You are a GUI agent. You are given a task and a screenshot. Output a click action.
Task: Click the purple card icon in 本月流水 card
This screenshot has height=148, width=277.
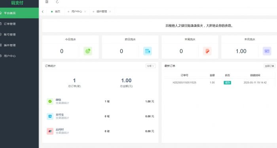pyautogui.click(x=267, y=51)
